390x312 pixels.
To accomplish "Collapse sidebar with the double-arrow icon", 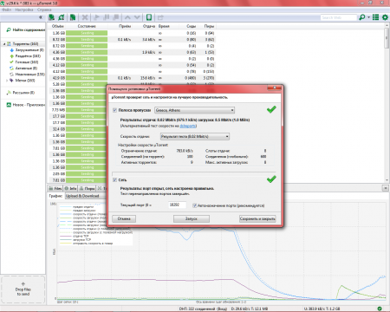I will [x=41, y=17].
